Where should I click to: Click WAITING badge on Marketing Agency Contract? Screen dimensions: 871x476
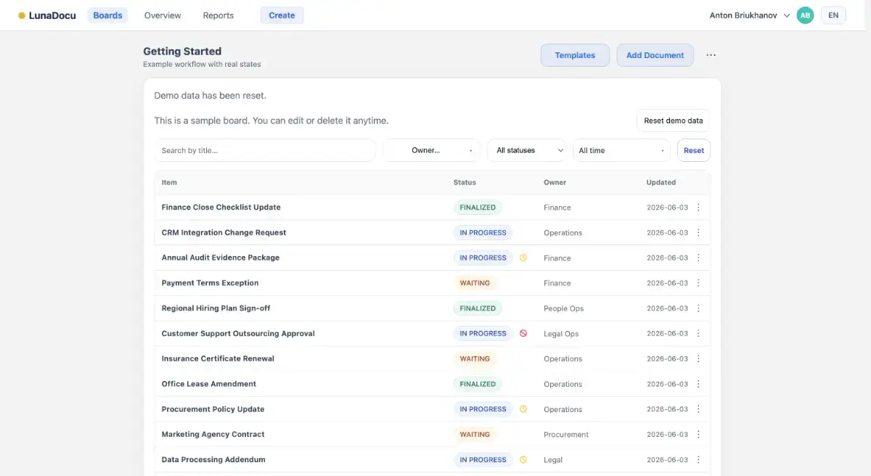click(475, 435)
